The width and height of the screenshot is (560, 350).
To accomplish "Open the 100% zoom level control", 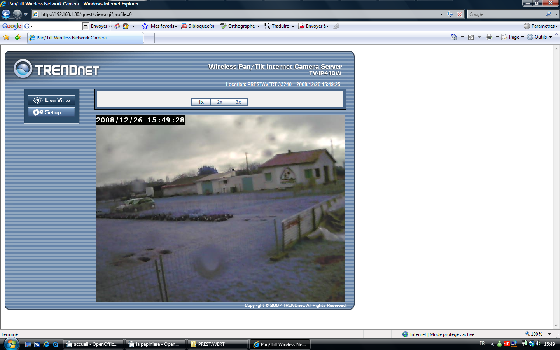I will coord(534,334).
